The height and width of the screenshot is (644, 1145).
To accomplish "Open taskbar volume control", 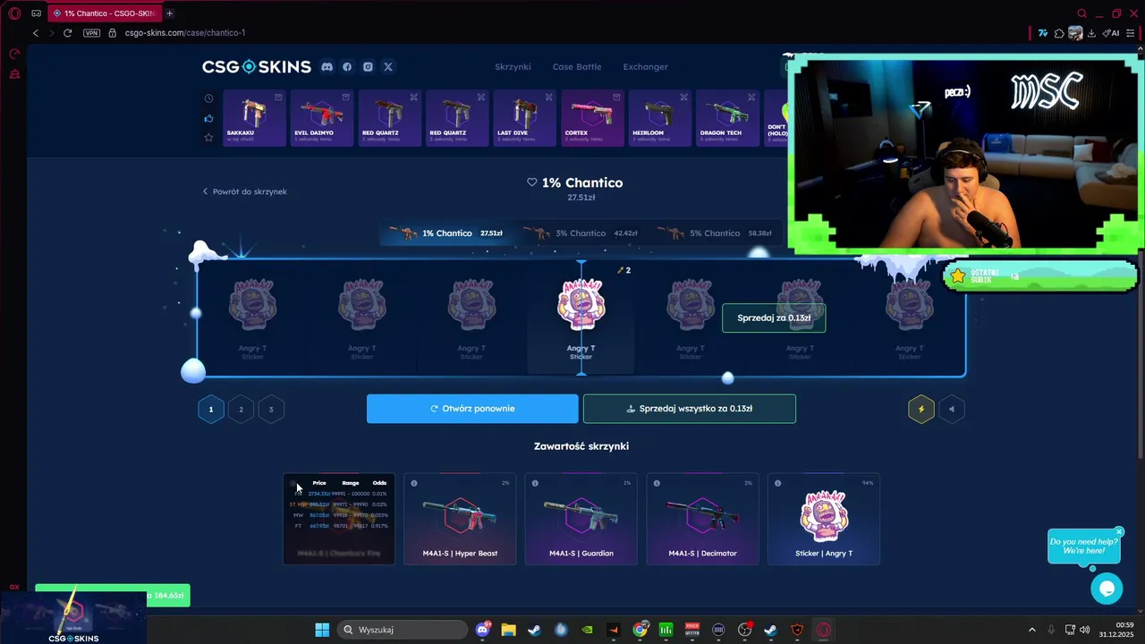I will click(x=1084, y=630).
